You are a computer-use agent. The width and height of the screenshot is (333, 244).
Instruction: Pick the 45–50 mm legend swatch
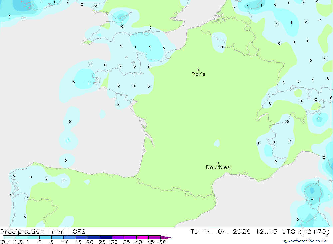click(x=155, y=237)
